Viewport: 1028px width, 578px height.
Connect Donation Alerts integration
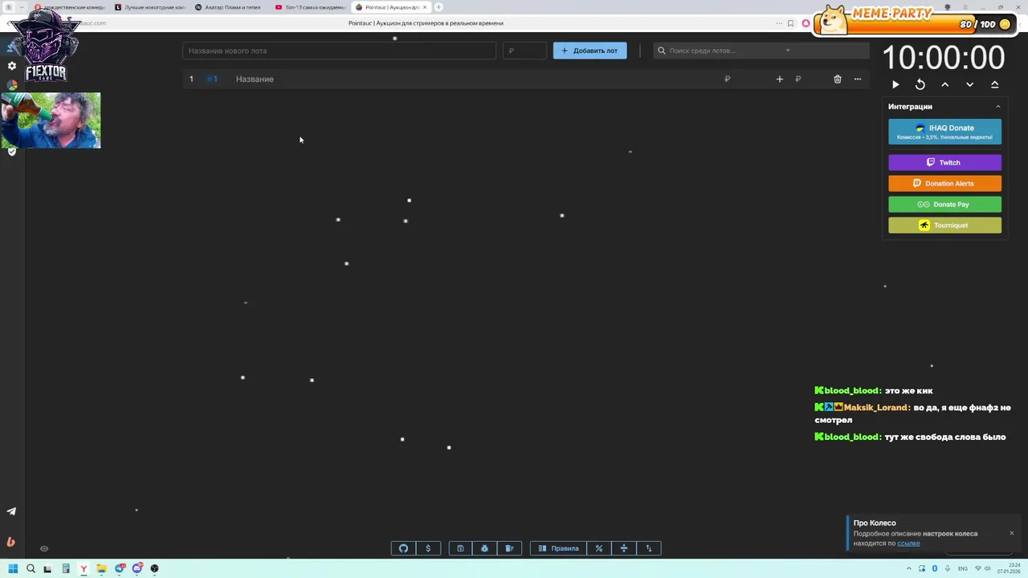(944, 183)
